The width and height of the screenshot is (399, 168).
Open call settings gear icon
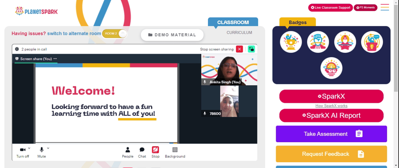tap(17, 49)
